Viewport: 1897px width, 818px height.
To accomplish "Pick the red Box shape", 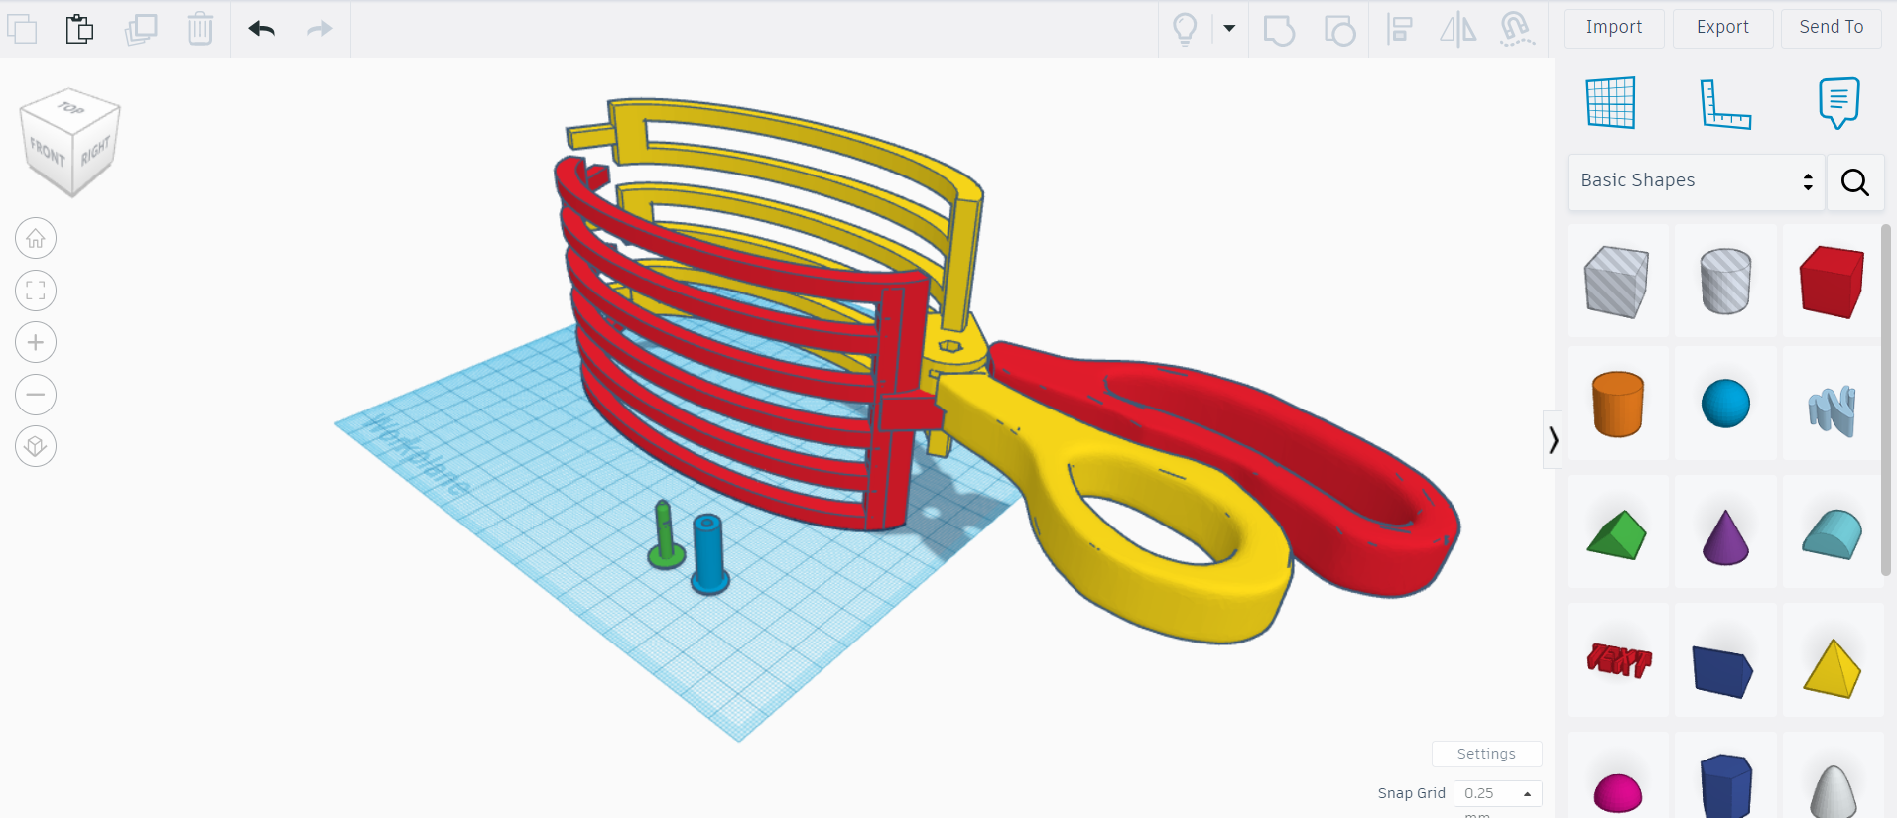I will (x=1832, y=282).
